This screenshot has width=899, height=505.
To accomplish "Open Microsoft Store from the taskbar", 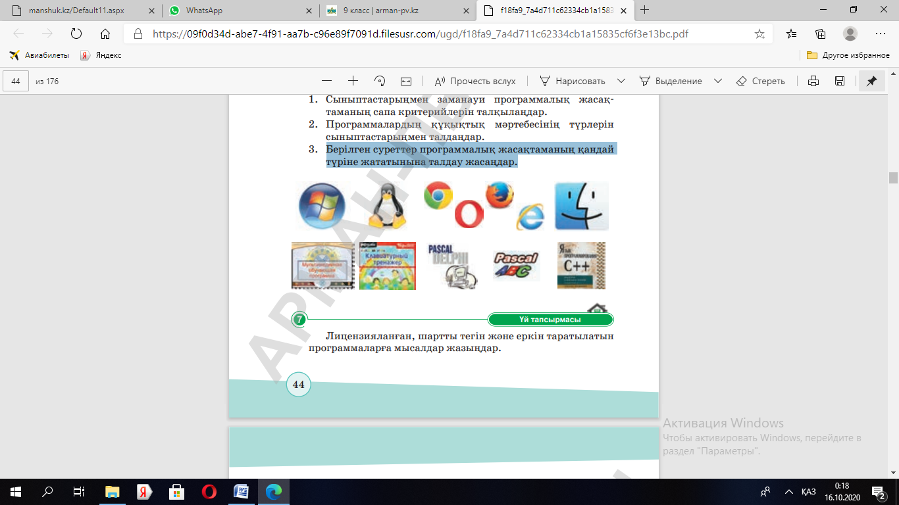I will pos(177,491).
